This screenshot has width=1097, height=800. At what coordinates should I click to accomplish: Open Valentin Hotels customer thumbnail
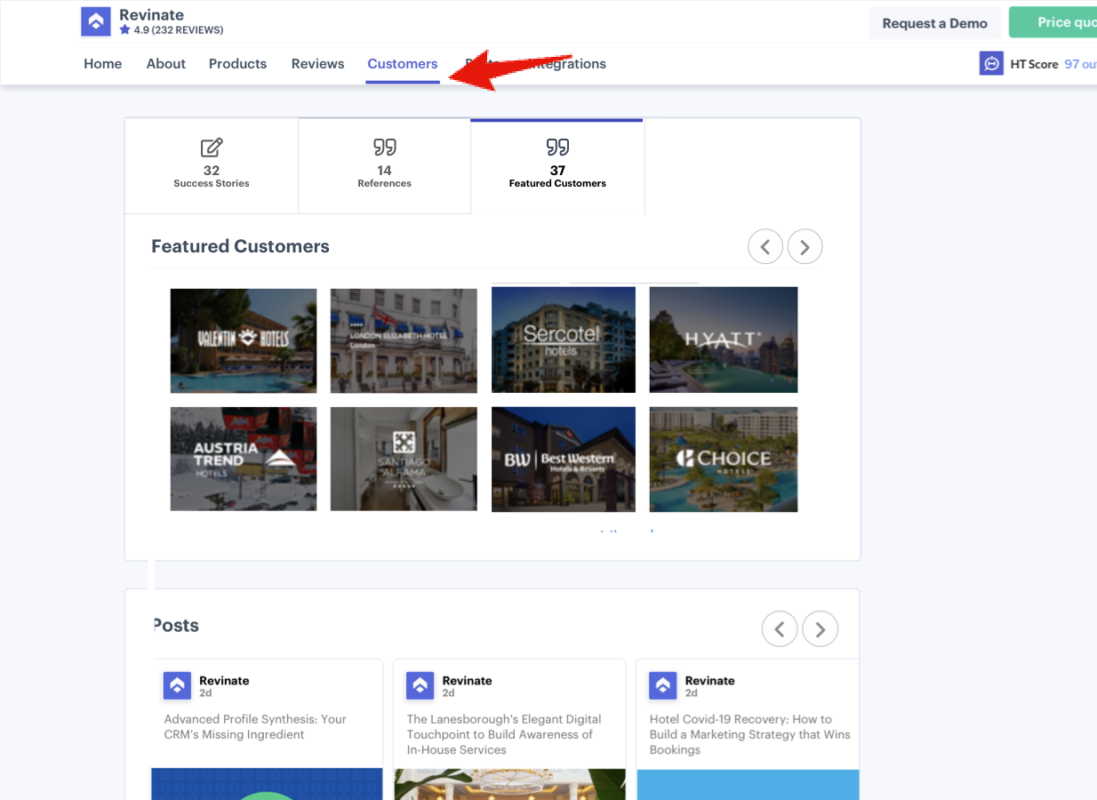pos(244,340)
